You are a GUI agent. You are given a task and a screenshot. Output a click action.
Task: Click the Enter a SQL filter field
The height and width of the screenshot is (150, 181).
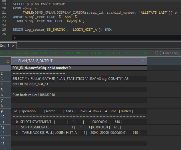click(171, 53)
